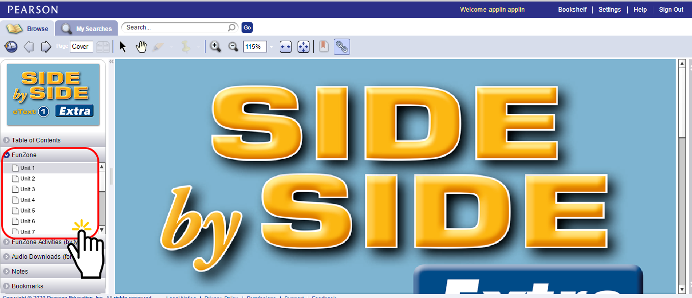This screenshot has height=298, width=692.
Task: Open Unit 7 in the FunZone list
Action: [50, 231]
